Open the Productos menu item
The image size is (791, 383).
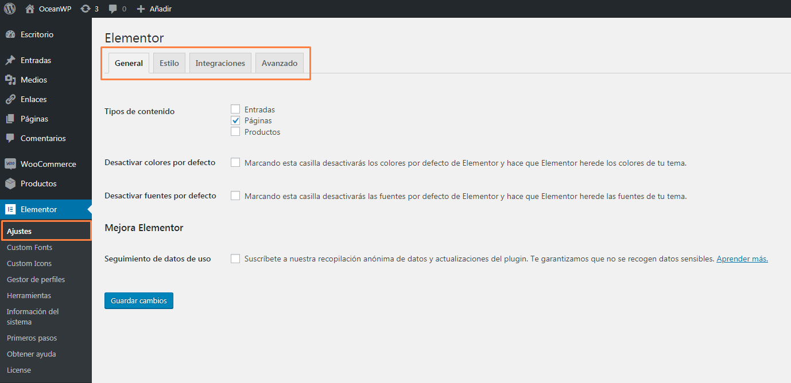(46, 183)
